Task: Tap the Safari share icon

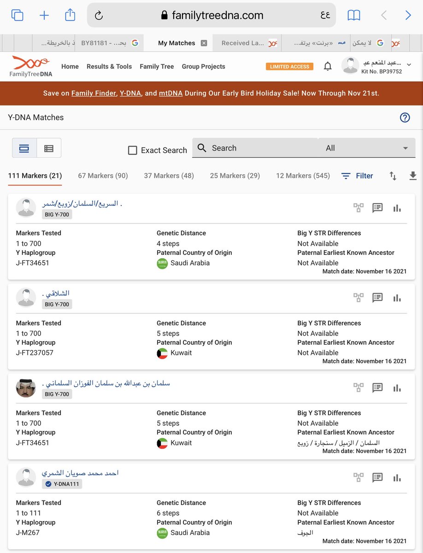Action: coord(70,15)
